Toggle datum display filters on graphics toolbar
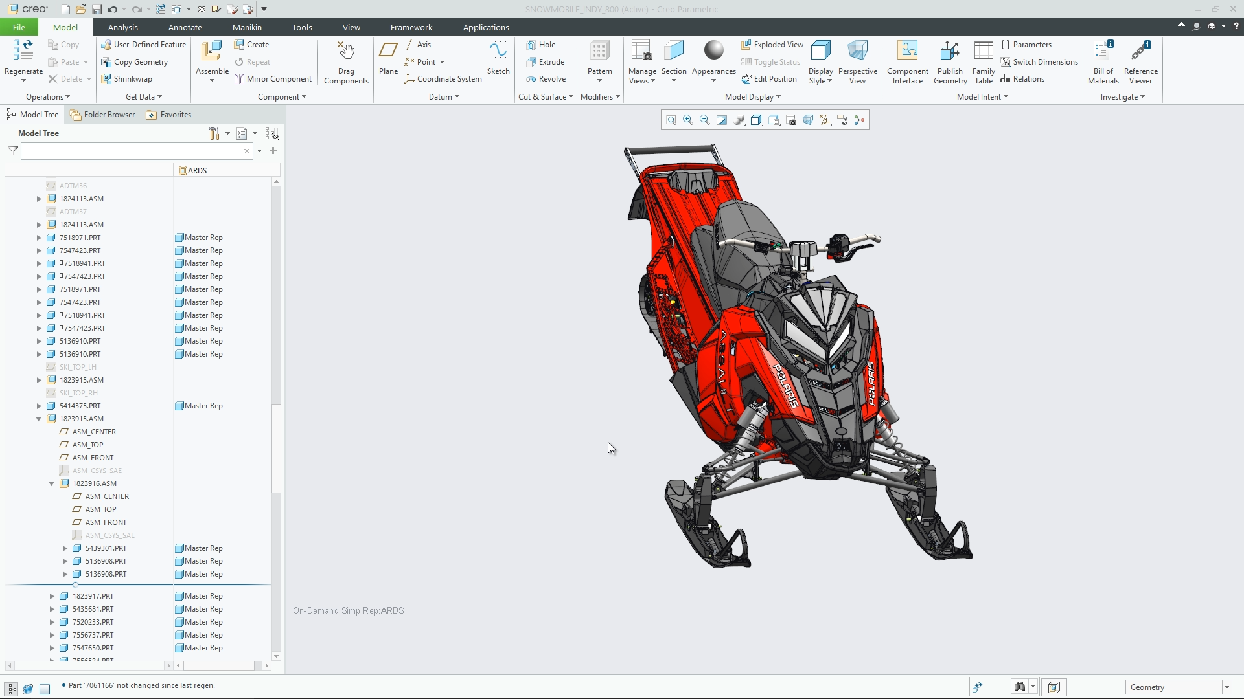The width and height of the screenshot is (1244, 699). tap(824, 120)
